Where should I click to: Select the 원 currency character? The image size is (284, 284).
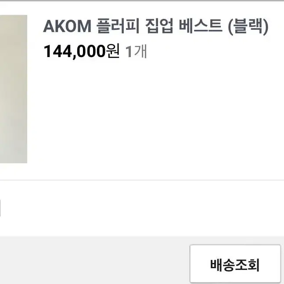112,51
